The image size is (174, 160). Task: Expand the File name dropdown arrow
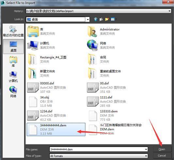point(146,149)
